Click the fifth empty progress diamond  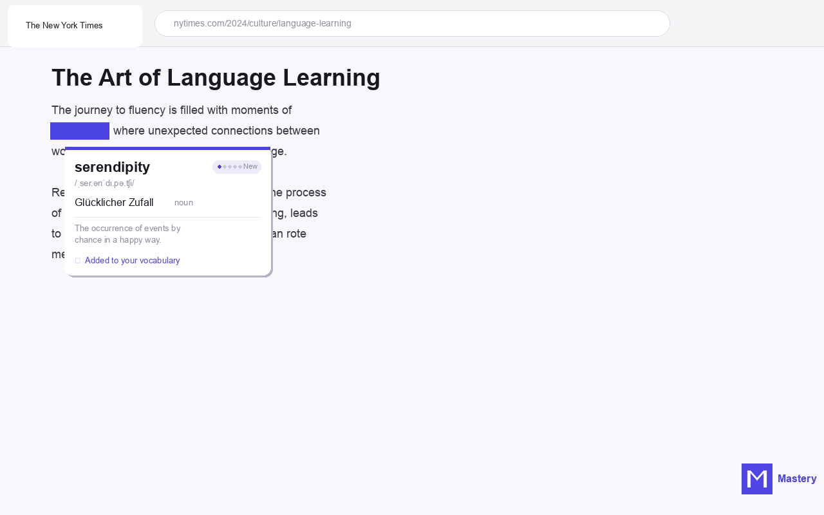(x=239, y=167)
